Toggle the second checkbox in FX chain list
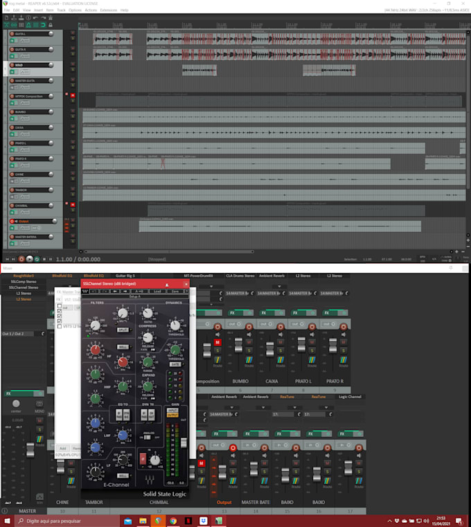The image size is (471, 527). click(x=60, y=311)
